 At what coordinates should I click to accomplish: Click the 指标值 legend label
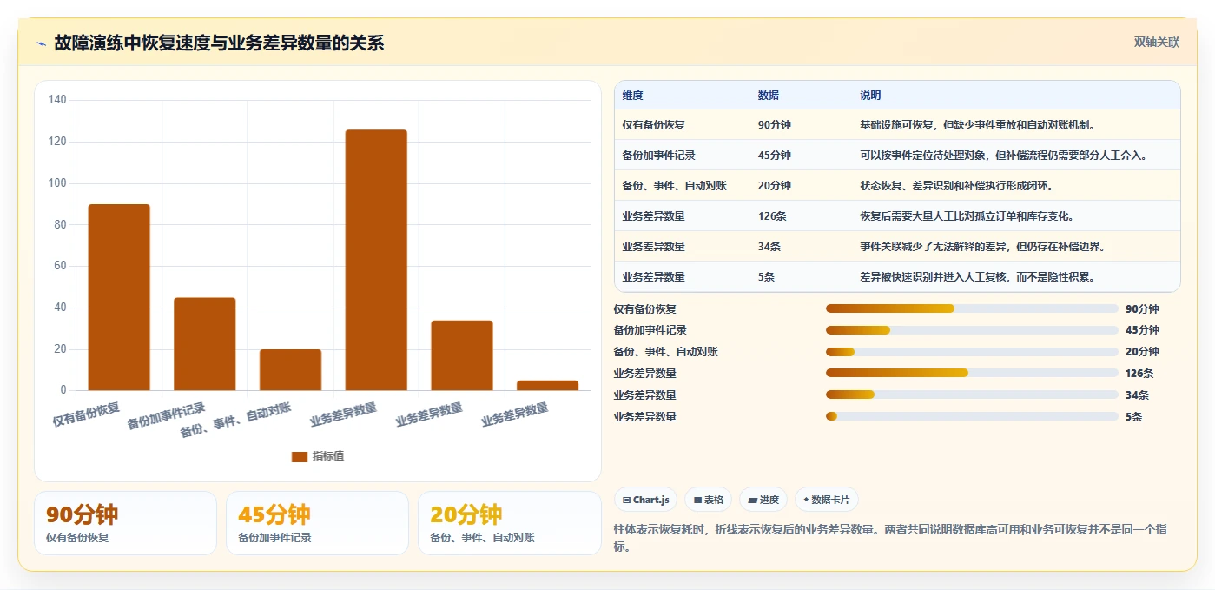tap(328, 456)
